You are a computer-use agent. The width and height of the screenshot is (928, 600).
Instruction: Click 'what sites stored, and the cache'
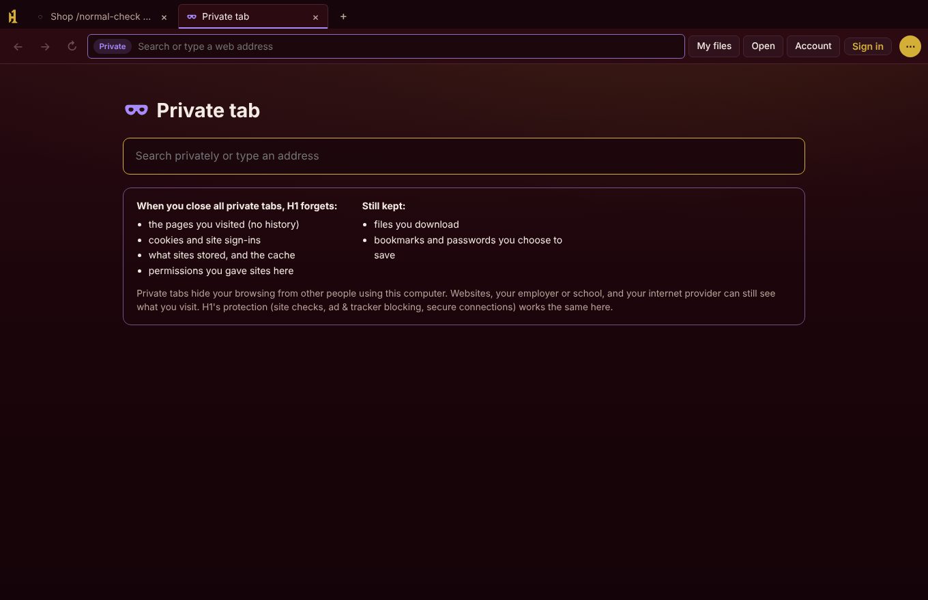click(222, 255)
